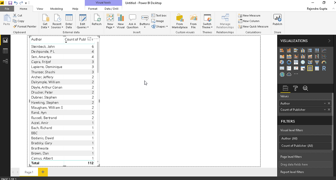Select the Page 1 tab

coord(29,172)
